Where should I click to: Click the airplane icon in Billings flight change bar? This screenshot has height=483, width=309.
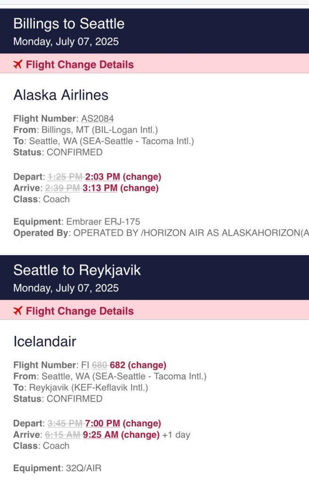[x=18, y=65]
